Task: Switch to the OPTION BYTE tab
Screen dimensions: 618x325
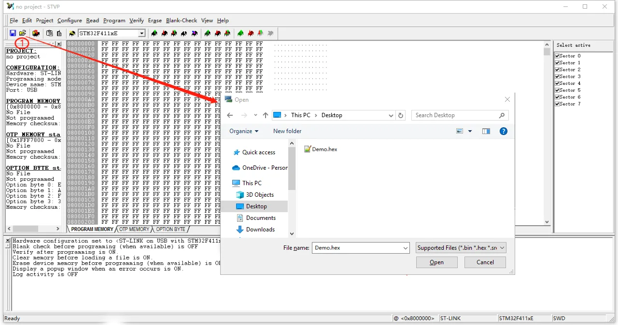Action: [170, 229]
